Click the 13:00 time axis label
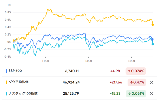The image size is (157, 101). [x=88, y=61]
